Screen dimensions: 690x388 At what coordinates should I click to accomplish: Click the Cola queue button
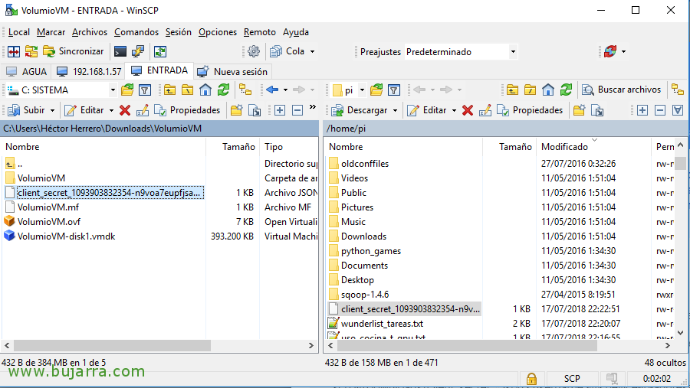pos(287,51)
